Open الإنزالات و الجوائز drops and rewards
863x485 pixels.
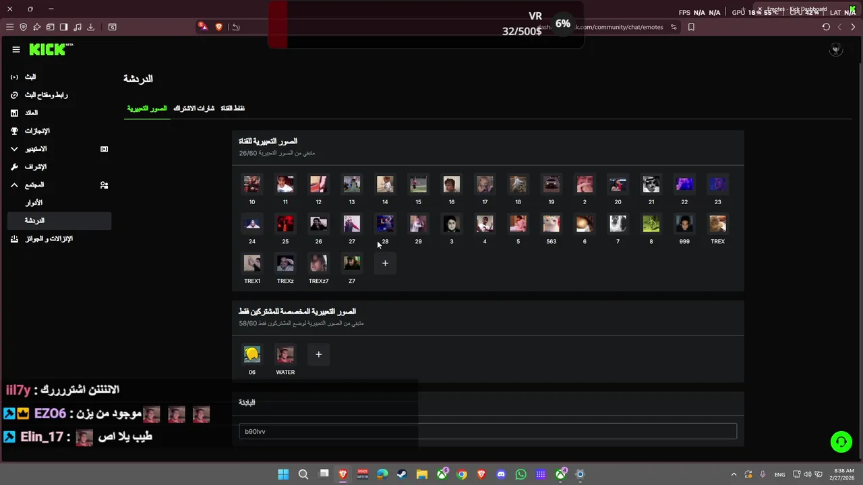click(x=59, y=238)
